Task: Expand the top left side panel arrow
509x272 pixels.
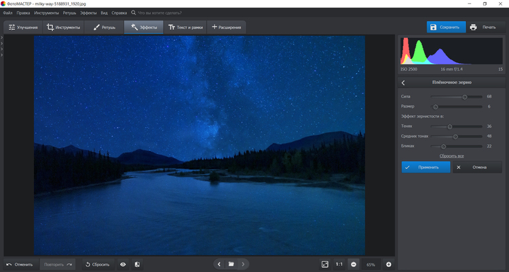Action: pos(2,39)
